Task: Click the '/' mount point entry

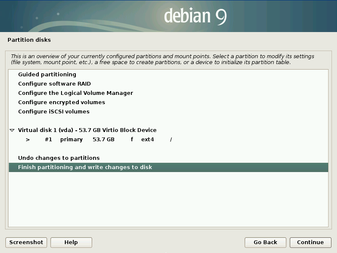Action: pyautogui.click(x=171, y=140)
